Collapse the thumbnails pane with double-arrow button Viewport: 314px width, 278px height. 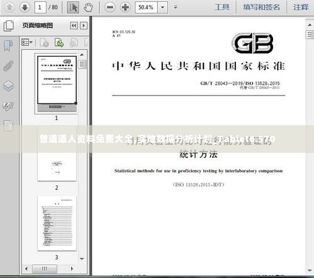pyautogui.click(x=74, y=26)
